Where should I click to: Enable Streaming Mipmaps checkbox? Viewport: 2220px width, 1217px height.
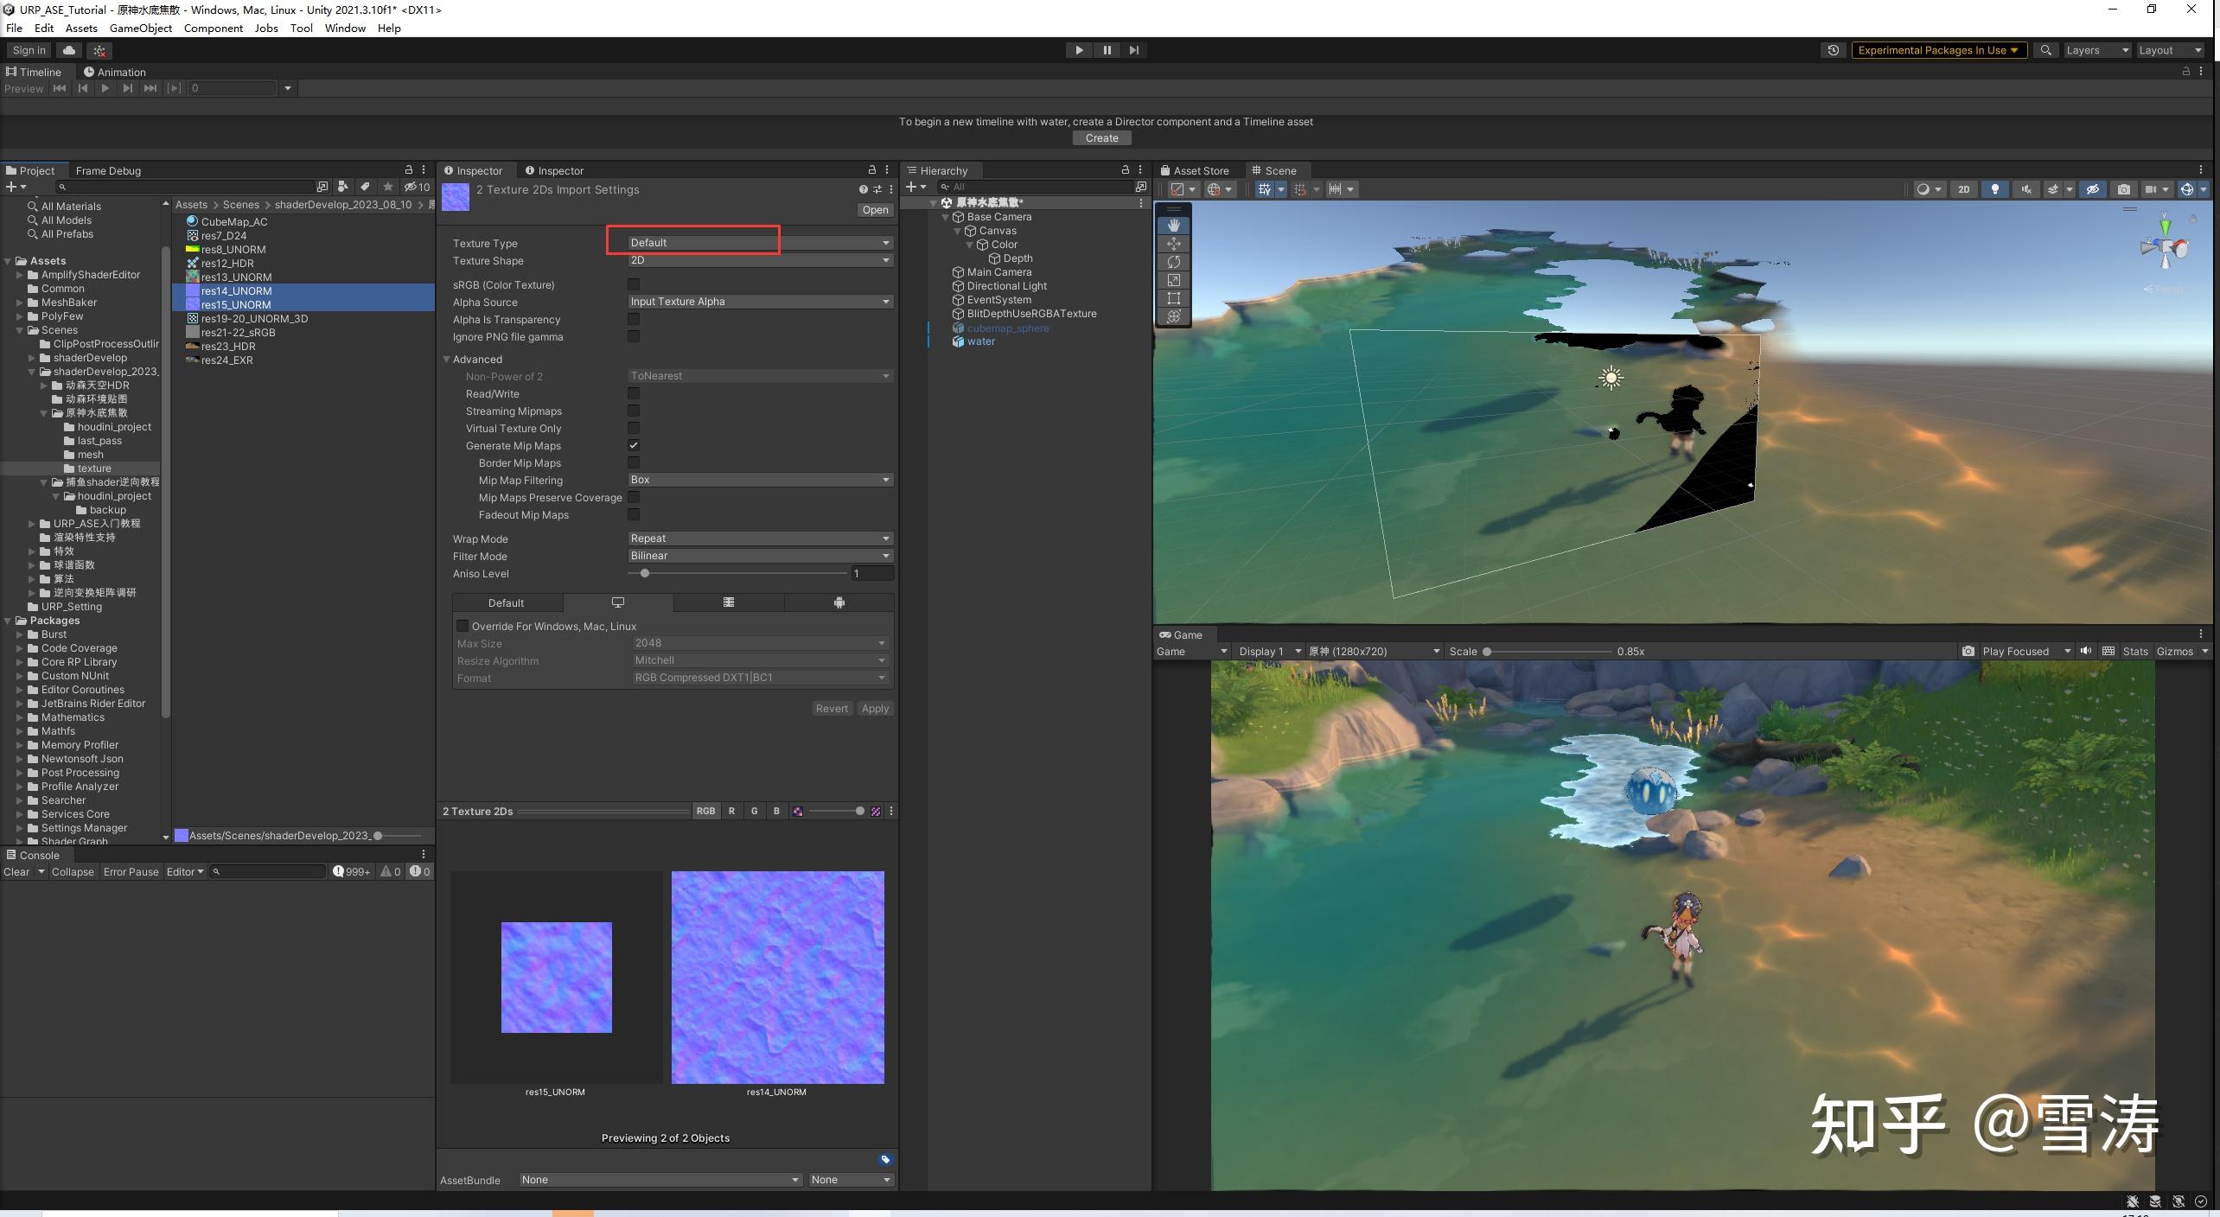[x=634, y=411]
